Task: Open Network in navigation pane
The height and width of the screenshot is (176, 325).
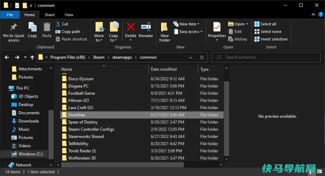Action: click(20, 165)
